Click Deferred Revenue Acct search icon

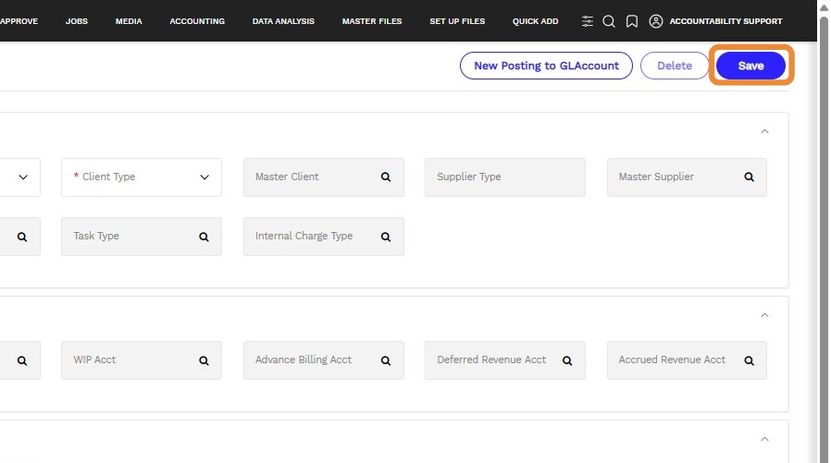tap(567, 360)
